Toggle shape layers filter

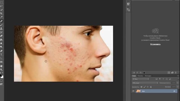coord(167,79)
